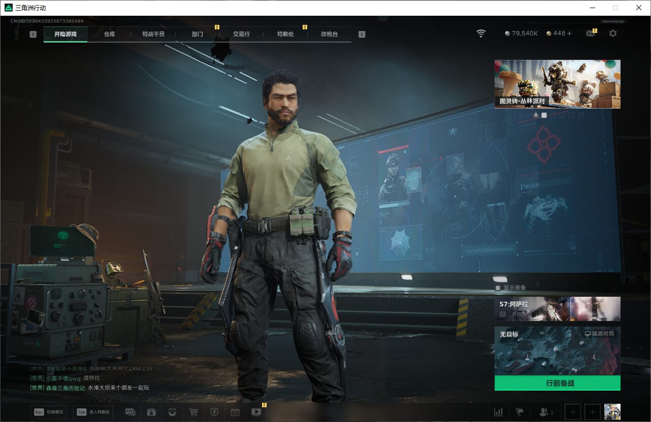Toggle the 开启 checkbox under S7:阿萨拉

point(503,314)
